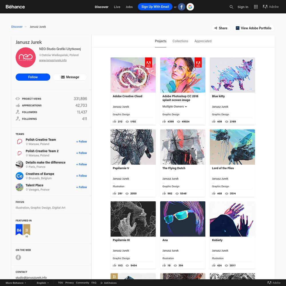Click the Project Views eye icon
The width and height of the screenshot is (286, 286).
coord(18,99)
